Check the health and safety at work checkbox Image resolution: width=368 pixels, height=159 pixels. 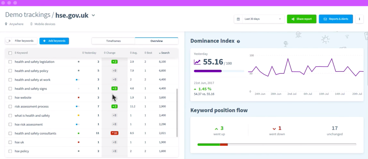click(x=10, y=80)
